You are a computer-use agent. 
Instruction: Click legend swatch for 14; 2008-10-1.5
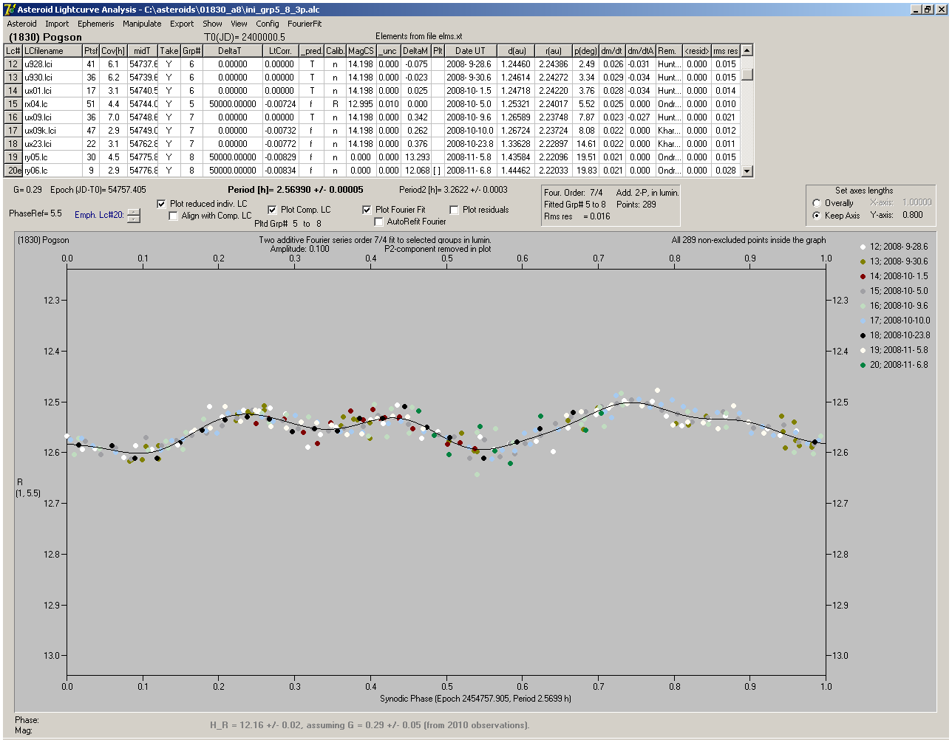(863, 276)
